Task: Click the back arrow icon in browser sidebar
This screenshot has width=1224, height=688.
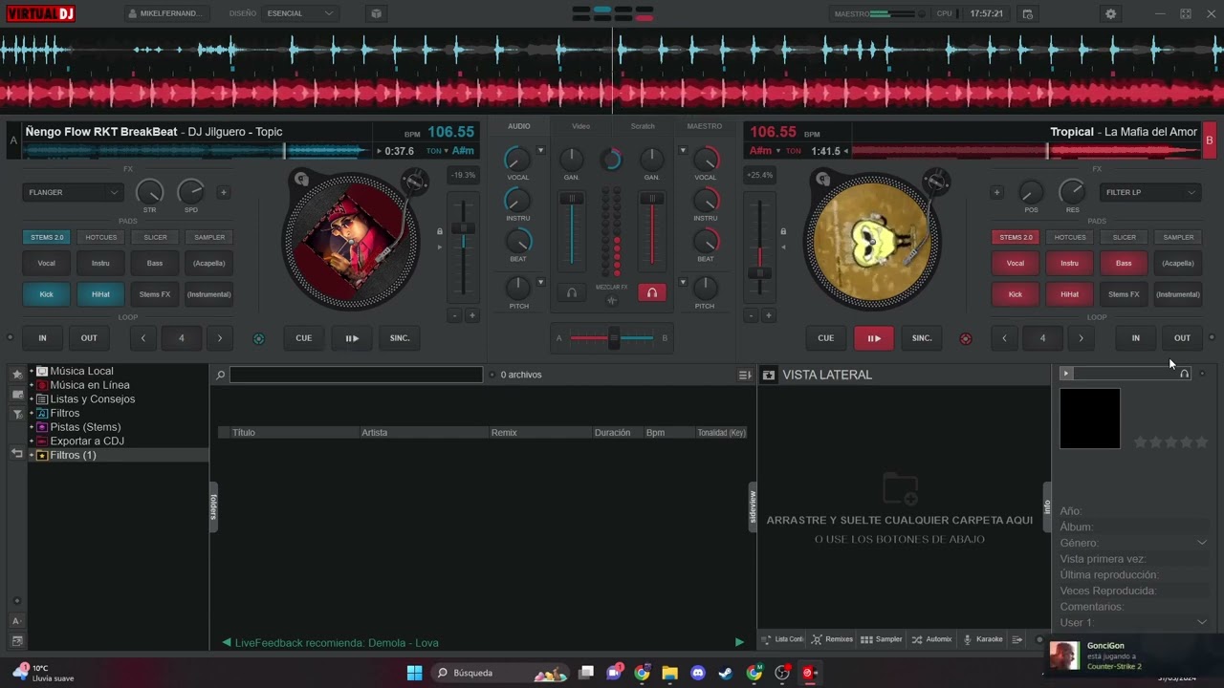Action: click(17, 453)
